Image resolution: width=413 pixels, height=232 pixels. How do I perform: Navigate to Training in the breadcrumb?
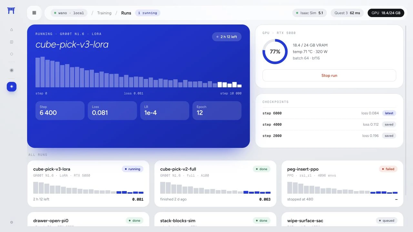[104, 13]
